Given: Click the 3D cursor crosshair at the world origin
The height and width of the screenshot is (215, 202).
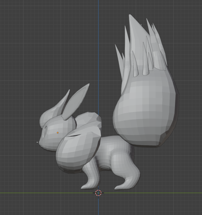Looking at the screenshot, I should pyautogui.click(x=98, y=193).
